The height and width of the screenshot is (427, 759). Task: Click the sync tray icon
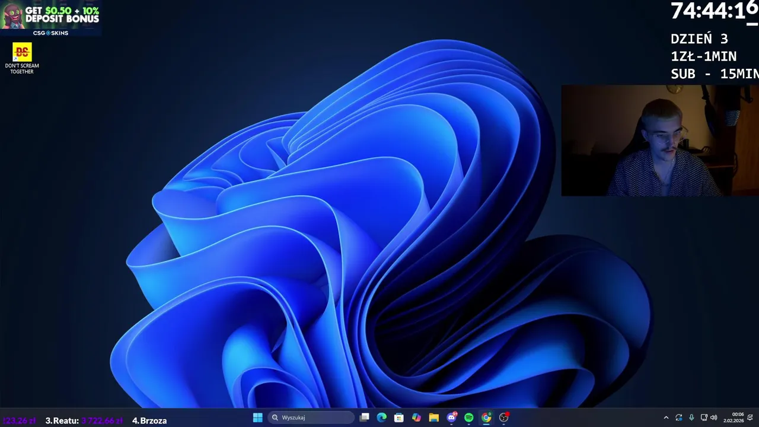(x=679, y=418)
